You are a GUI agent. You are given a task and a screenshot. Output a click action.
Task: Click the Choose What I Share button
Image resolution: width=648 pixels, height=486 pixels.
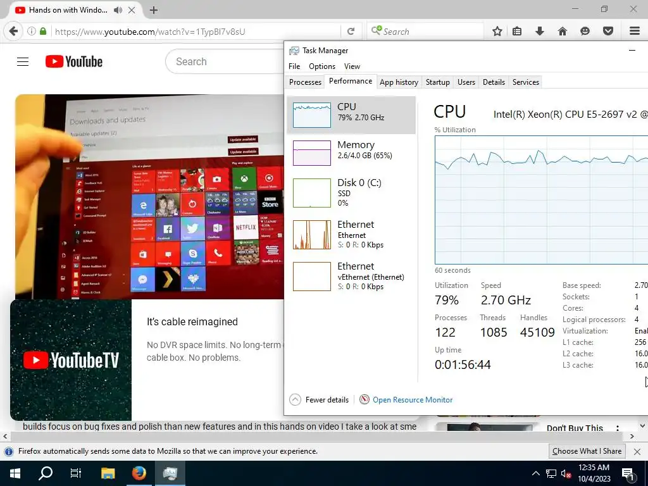[x=587, y=451]
